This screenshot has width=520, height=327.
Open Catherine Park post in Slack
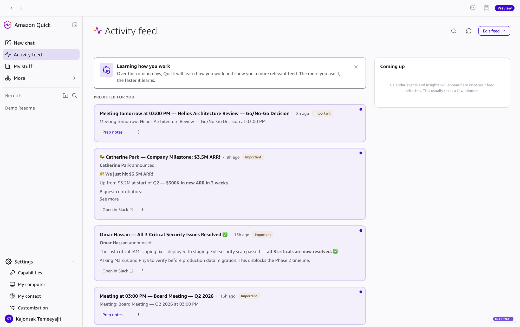point(118,210)
